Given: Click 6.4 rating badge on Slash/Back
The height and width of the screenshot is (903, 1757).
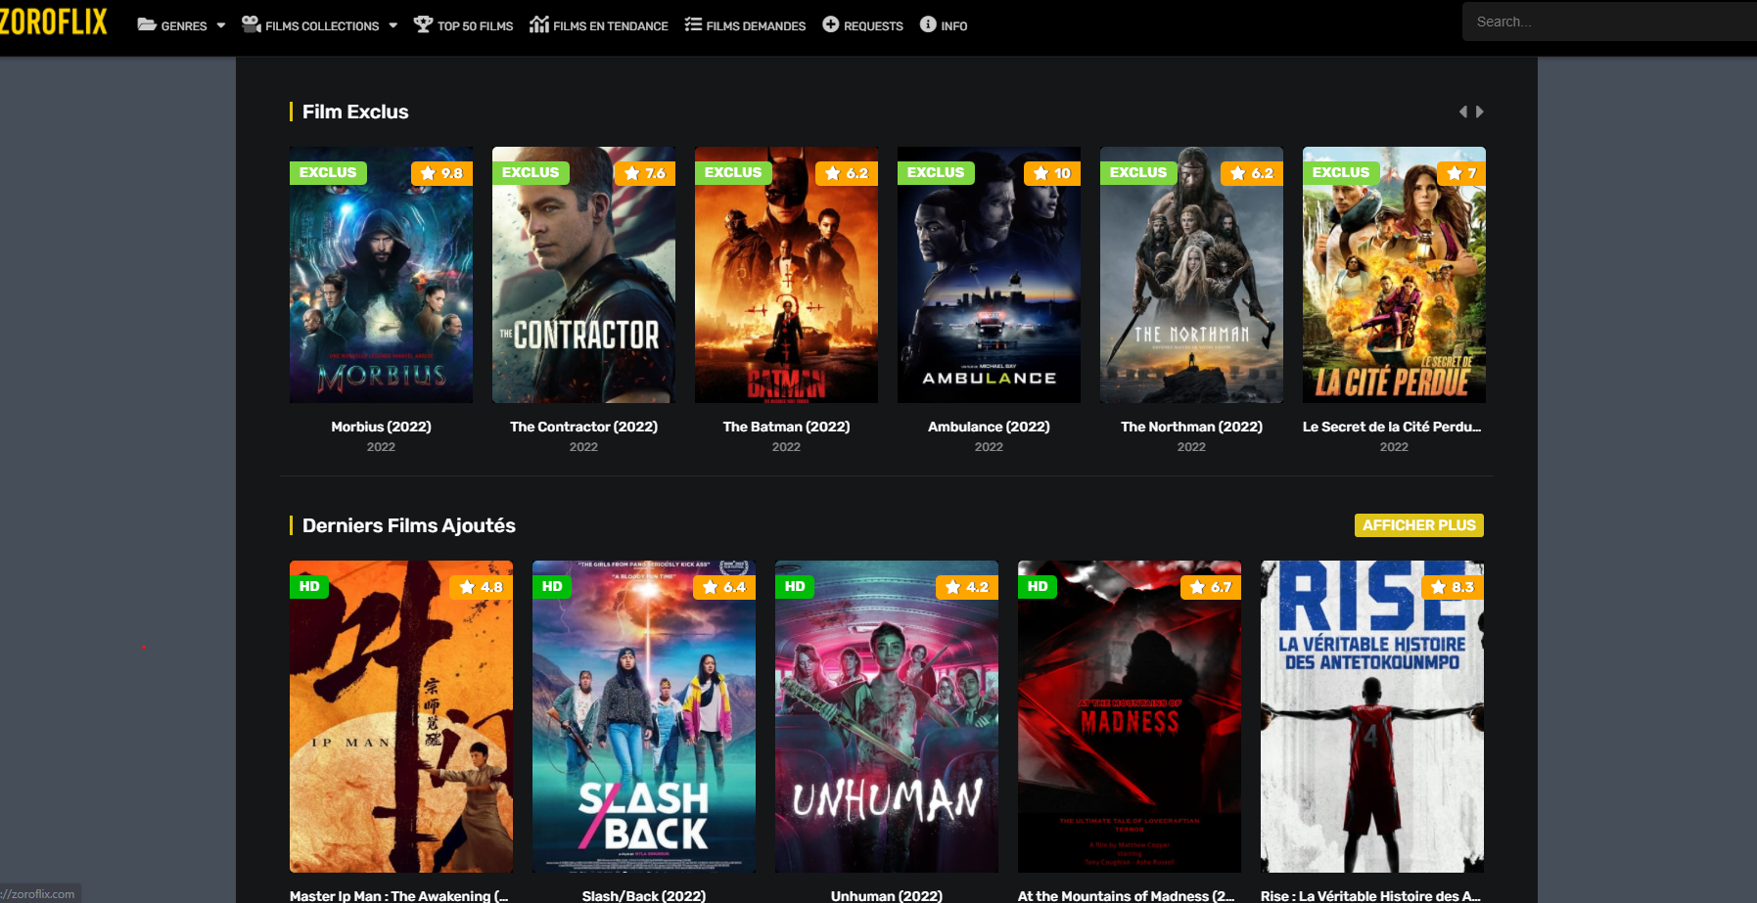Looking at the screenshot, I should coord(724,587).
